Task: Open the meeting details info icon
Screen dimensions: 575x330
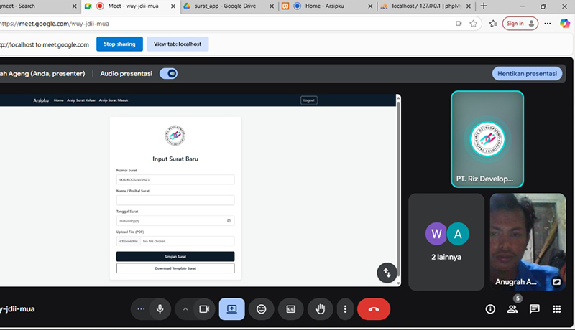Action: [490, 309]
